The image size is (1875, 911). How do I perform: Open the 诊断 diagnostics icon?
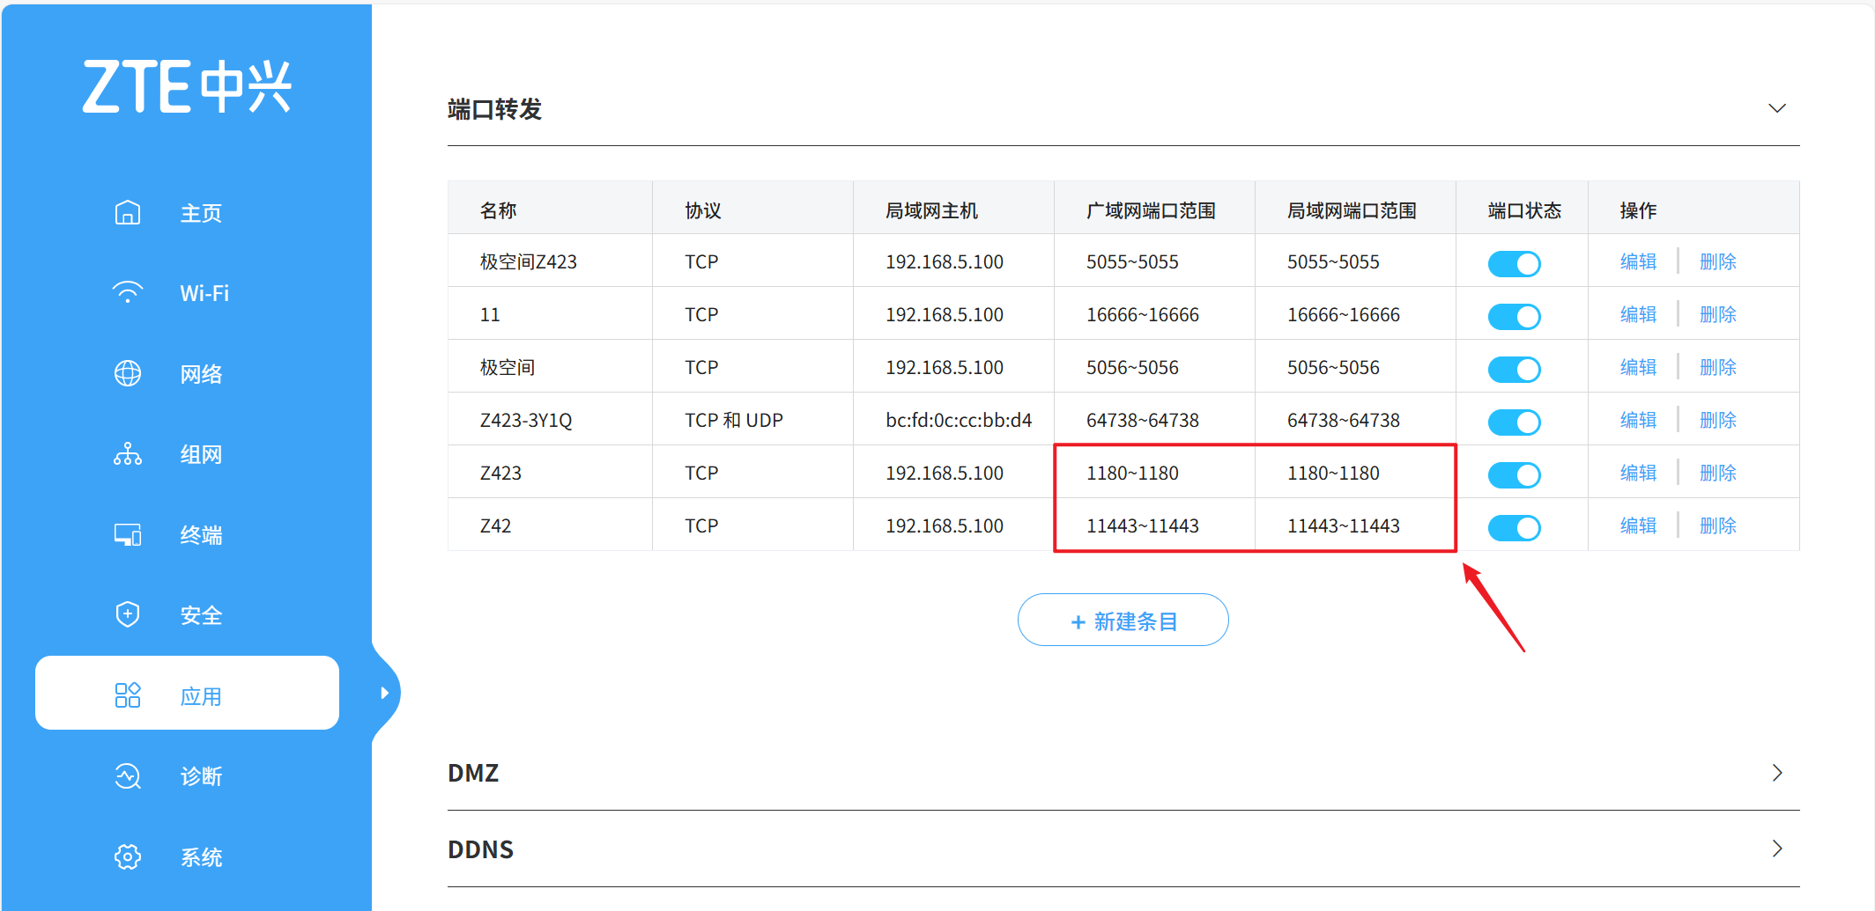[128, 775]
